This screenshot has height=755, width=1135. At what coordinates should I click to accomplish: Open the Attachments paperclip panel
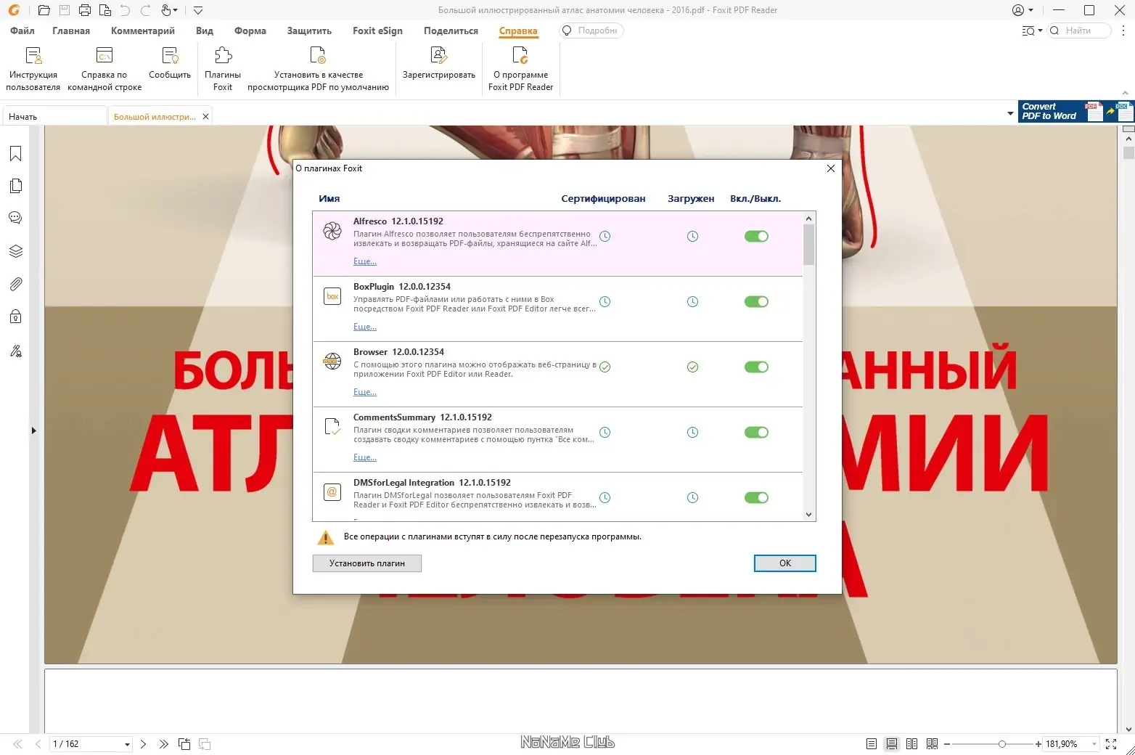tap(15, 284)
